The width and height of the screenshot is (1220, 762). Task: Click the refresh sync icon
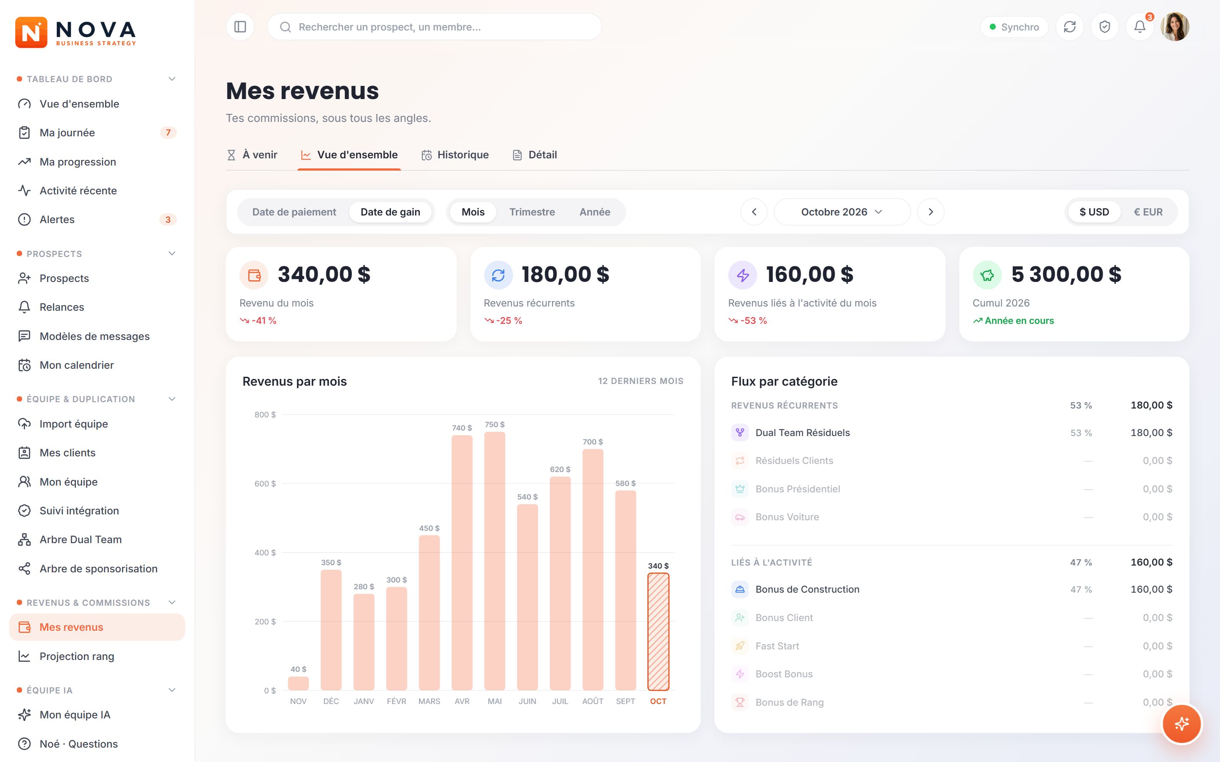click(1069, 27)
